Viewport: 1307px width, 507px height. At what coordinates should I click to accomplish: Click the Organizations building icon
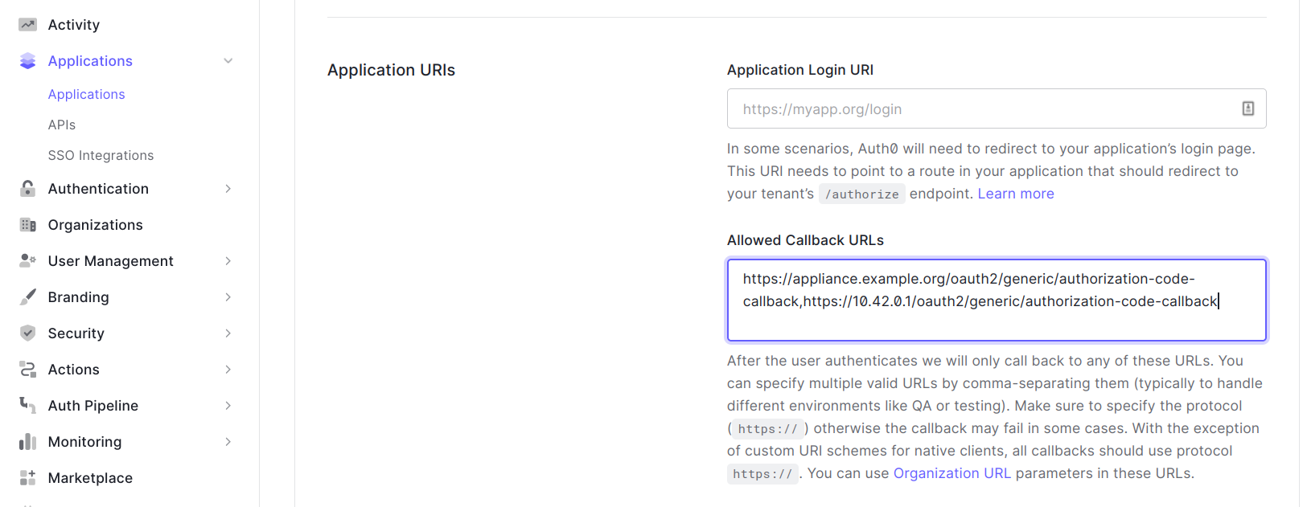(x=28, y=225)
